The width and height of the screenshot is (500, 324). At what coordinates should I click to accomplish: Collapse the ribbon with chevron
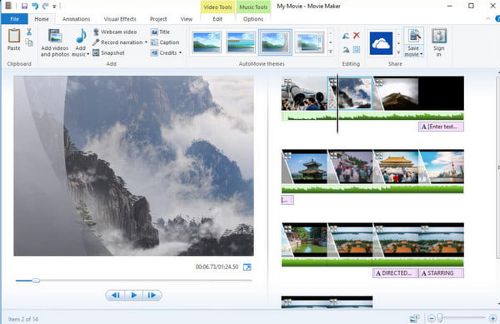[x=488, y=19]
